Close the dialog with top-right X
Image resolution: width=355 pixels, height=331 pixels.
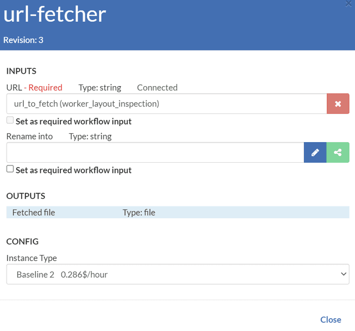click(x=348, y=3)
